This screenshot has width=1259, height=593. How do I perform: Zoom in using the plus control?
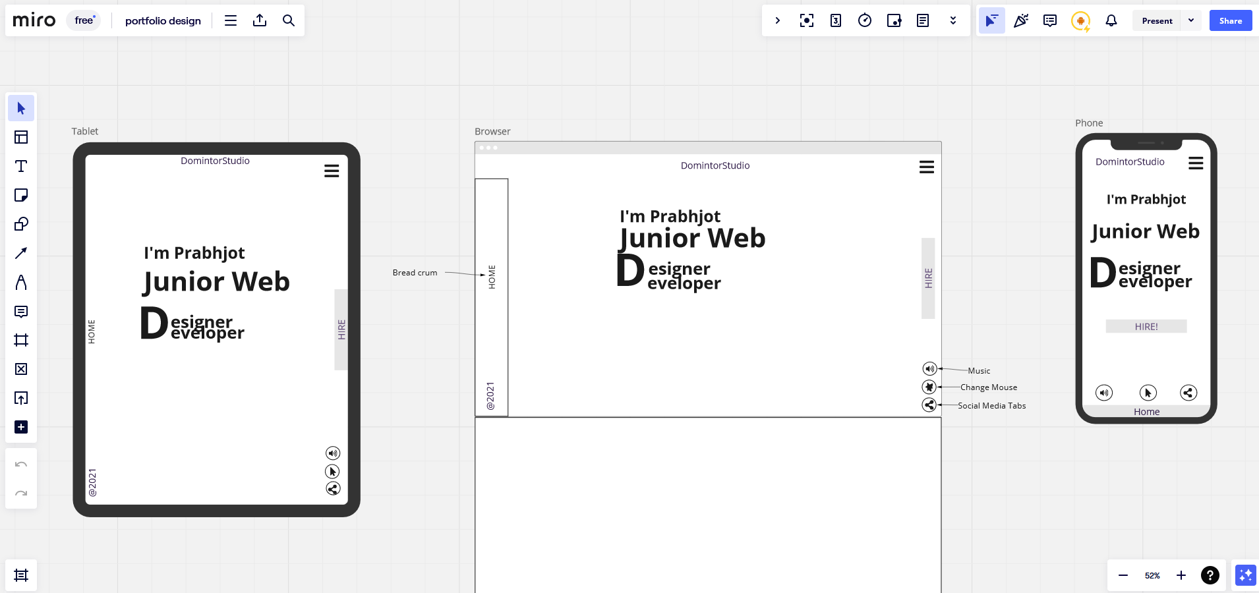click(x=1181, y=575)
